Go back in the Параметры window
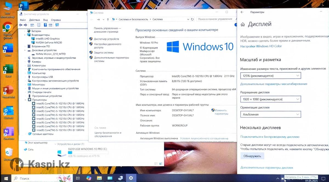The image size is (329, 182). [x=242, y=12]
